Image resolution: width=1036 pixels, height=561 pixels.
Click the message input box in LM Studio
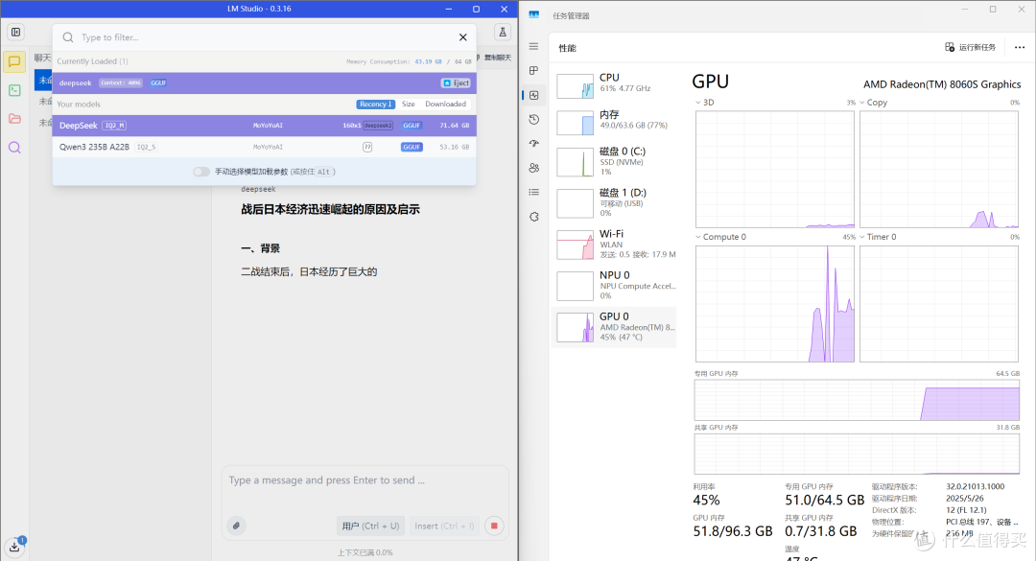tap(365, 480)
